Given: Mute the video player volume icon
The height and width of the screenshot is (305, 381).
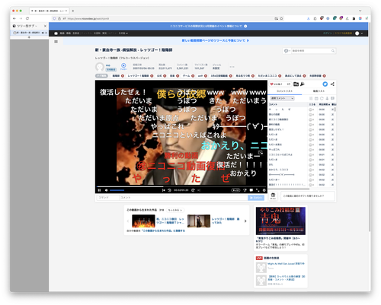Looking at the screenshot, I should 107,190.
